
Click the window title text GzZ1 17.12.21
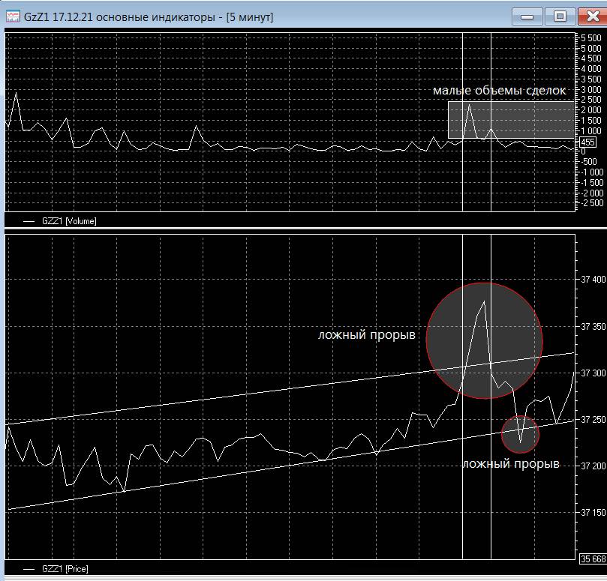pyautogui.click(x=59, y=17)
